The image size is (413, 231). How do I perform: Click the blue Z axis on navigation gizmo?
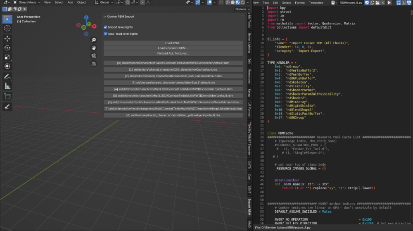point(86,17)
